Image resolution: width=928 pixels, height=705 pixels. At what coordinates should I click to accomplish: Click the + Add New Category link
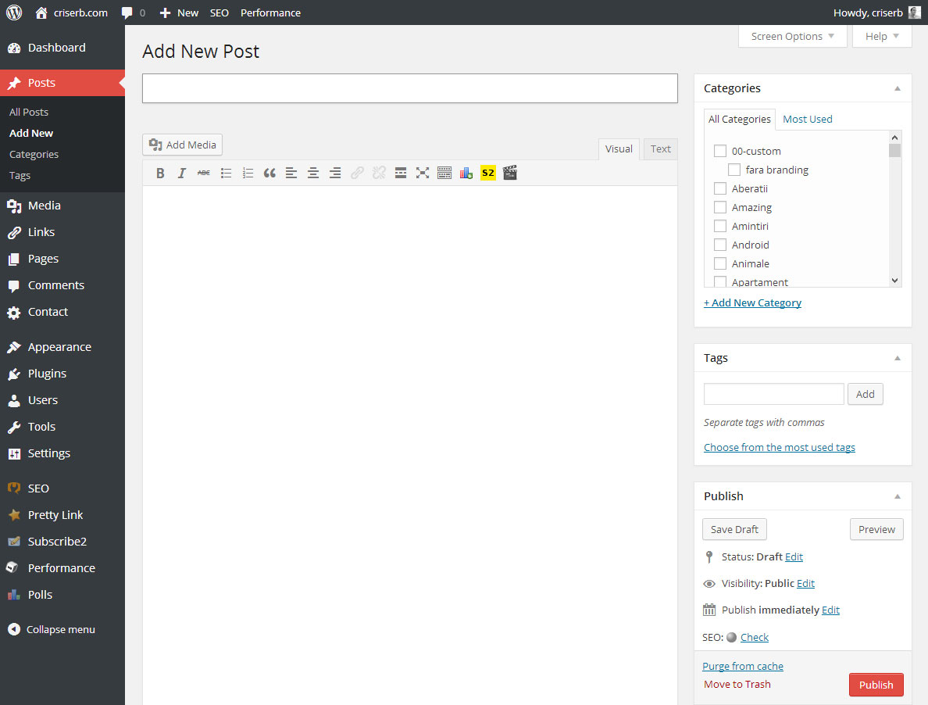pos(752,302)
